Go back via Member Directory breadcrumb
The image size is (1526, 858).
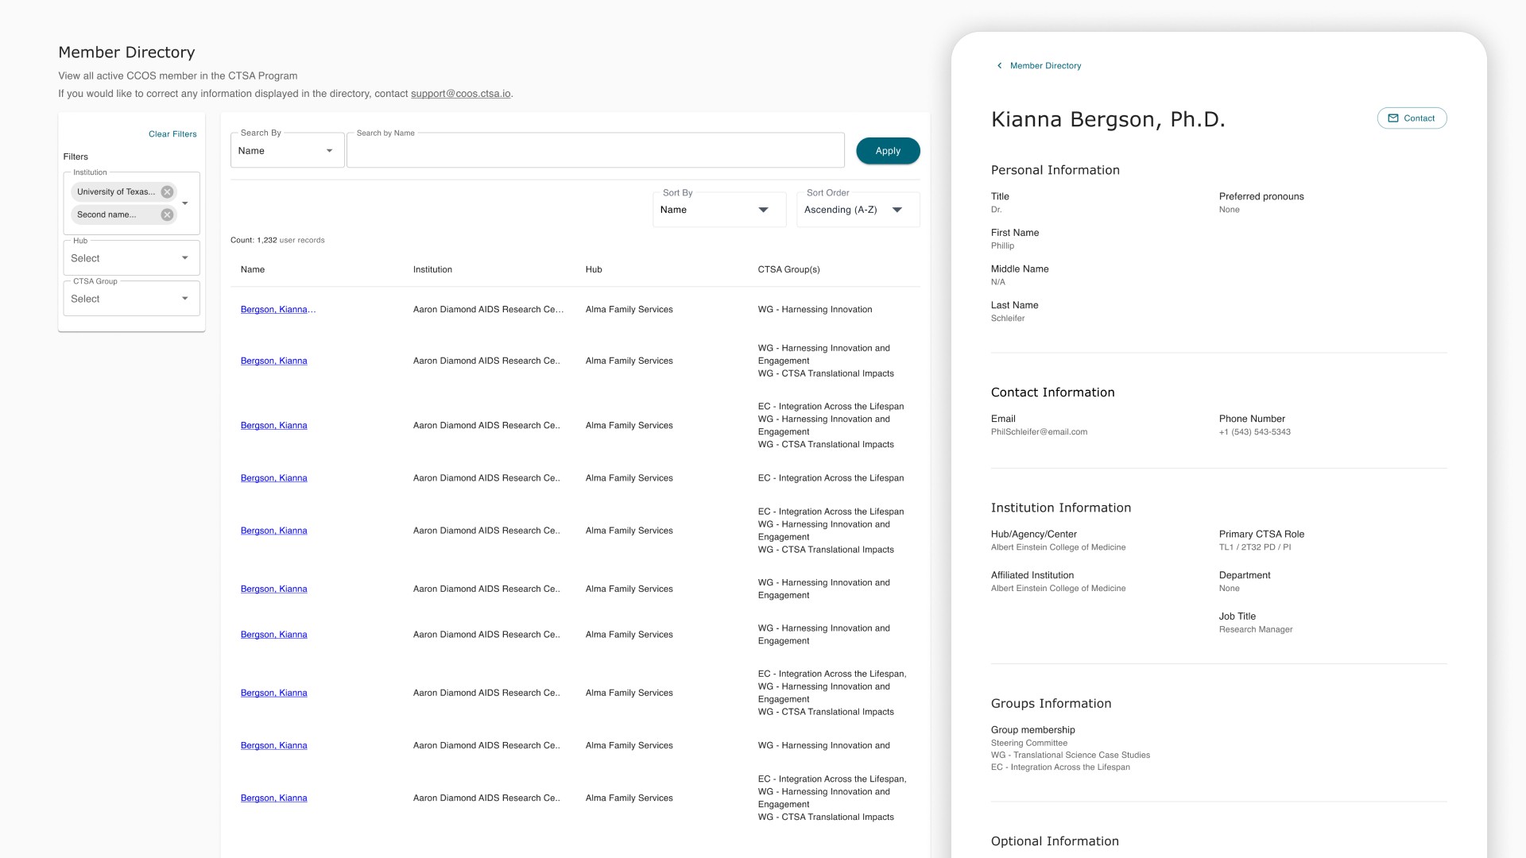click(1045, 66)
